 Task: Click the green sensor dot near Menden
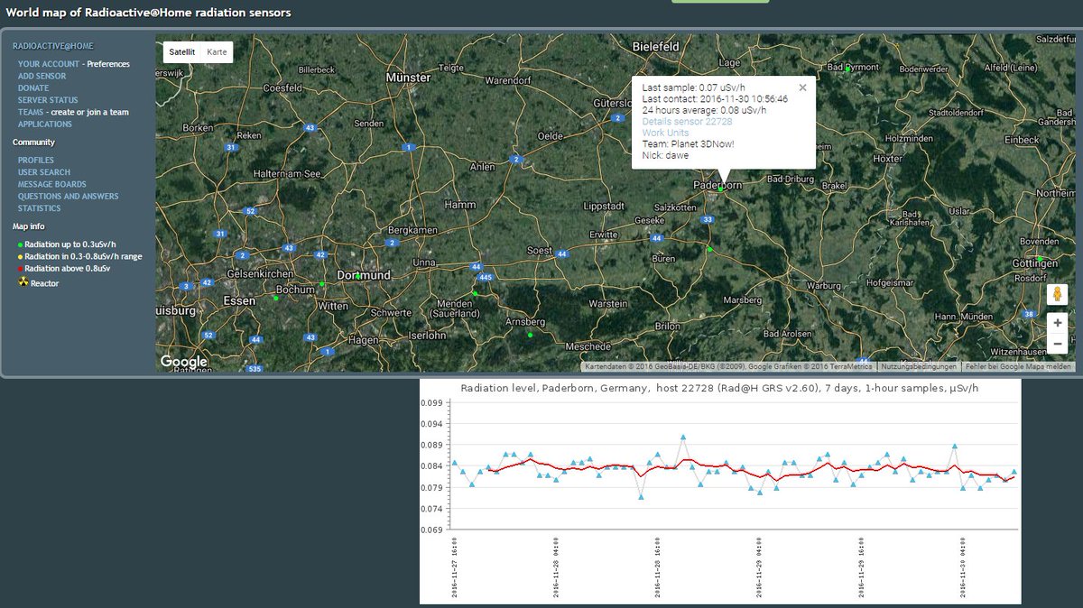[x=475, y=293]
